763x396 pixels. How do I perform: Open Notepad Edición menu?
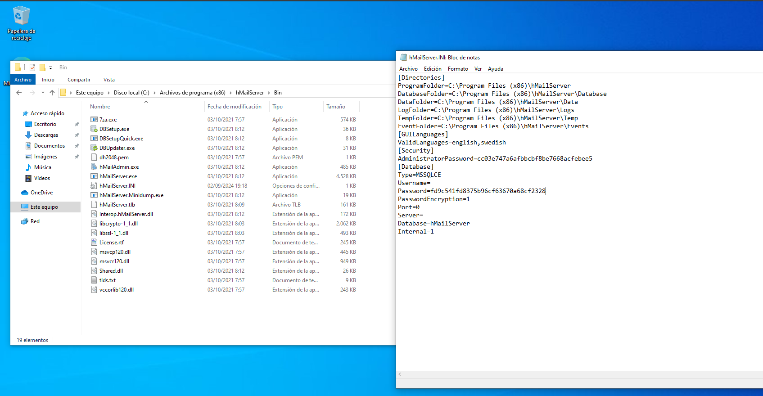coord(433,69)
